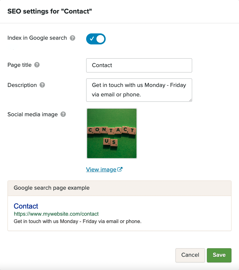The width and height of the screenshot is (239, 270).
Task: Click the Social media image label
Action: tap(32, 114)
